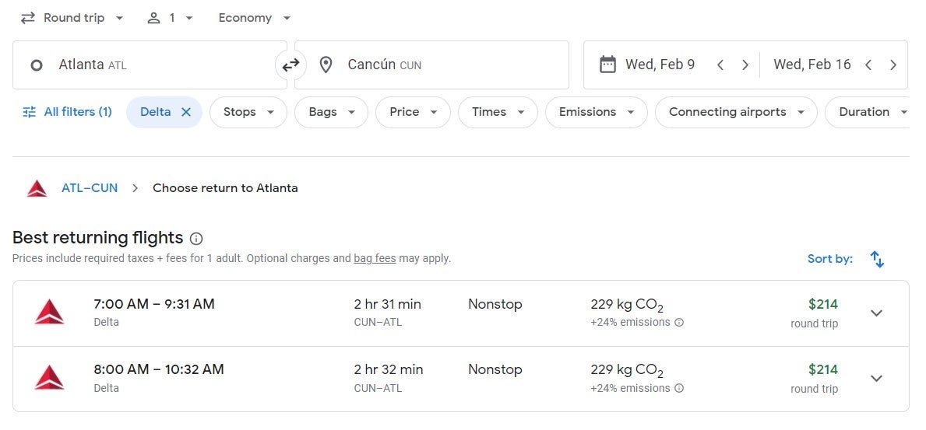Open the Economy cabin class dropdown
Viewport: 926px width, 430px height.
(x=255, y=18)
